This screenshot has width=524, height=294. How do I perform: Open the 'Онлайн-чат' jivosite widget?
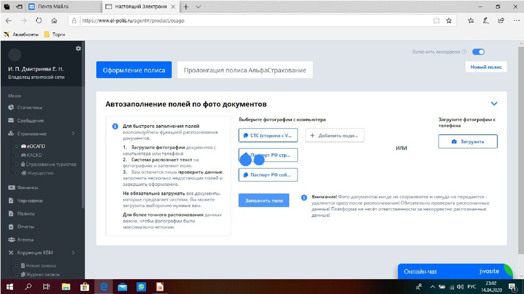[455, 272]
